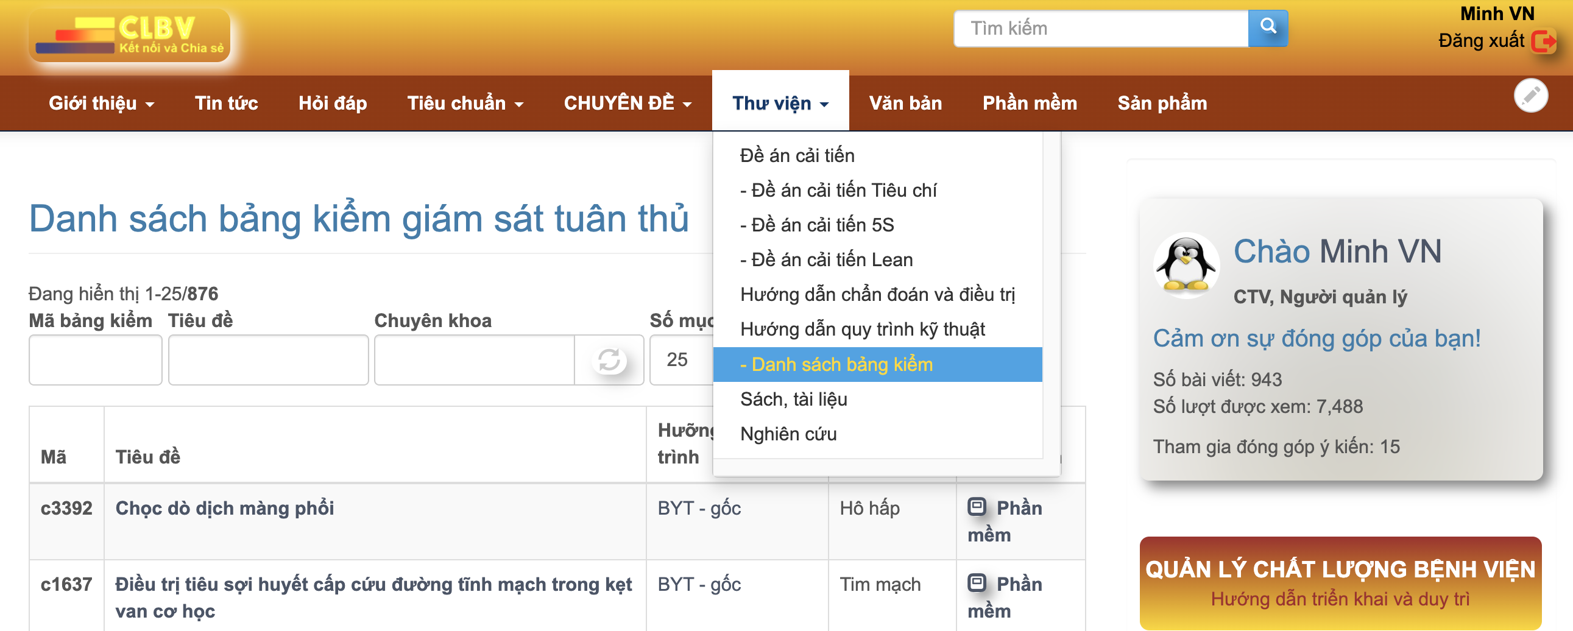Click the blue search magnifier button
Screen dimensions: 1573x631
pyautogui.click(x=1268, y=28)
